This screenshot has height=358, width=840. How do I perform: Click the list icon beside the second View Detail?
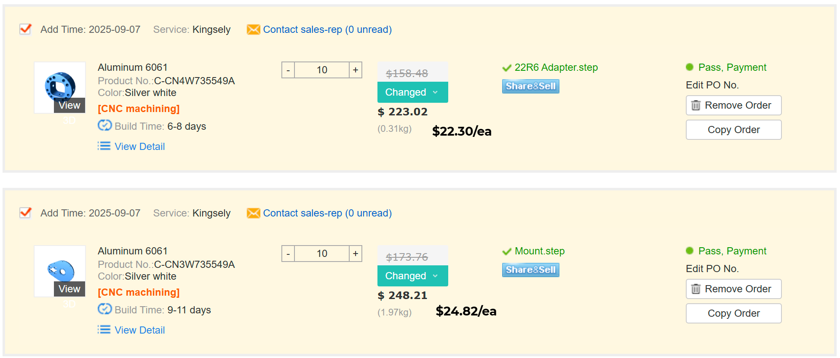tap(104, 330)
